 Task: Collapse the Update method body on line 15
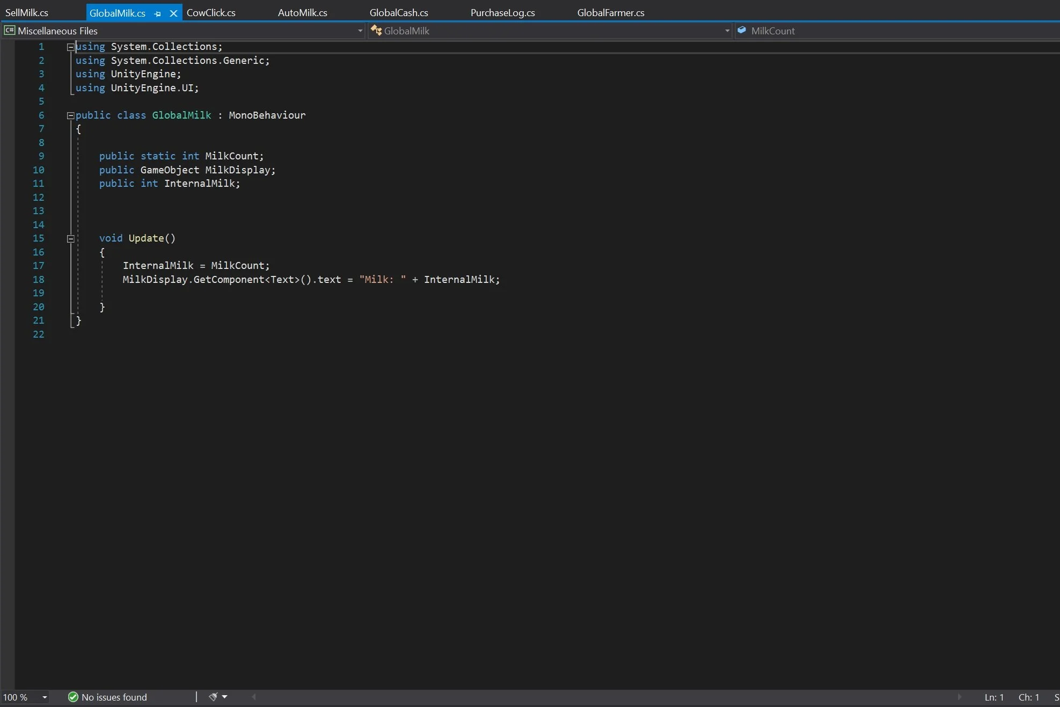coord(70,239)
